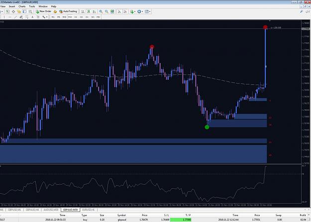Tile chart windows with grid icon
The height and width of the screenshot is (222, 311).
coord(112,12)
